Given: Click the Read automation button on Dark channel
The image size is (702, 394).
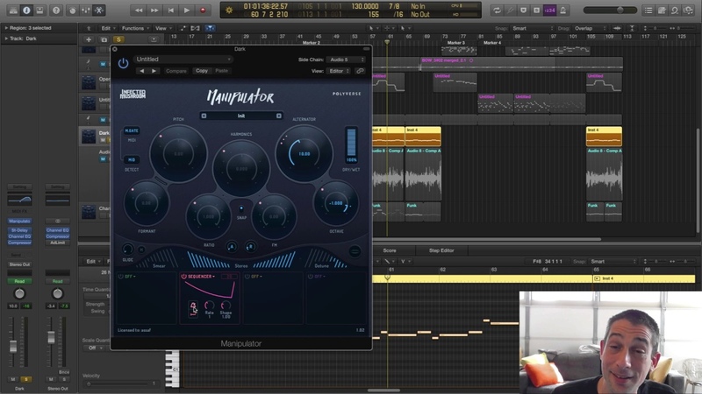Looking at the screenshot, I should point(19,281).
